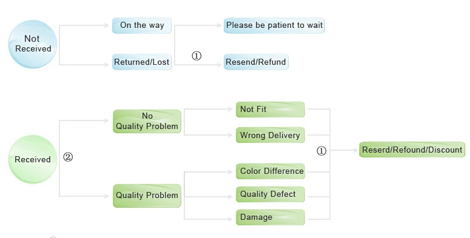
Task: Click circled number 1 near Reserd/Refound/Discount
Action: pos(321,151)
